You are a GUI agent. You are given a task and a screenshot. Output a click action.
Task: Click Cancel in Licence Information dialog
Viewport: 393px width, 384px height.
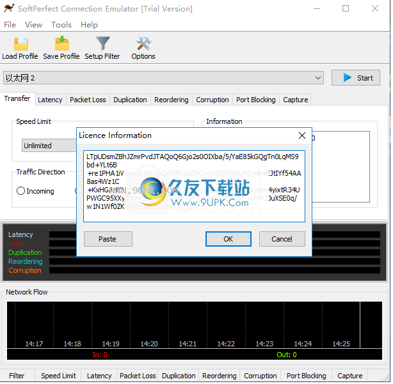point(282,239)
